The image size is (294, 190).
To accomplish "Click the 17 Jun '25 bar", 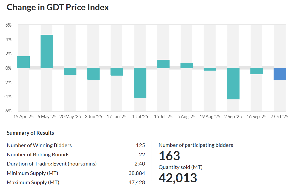I will 117,72.
